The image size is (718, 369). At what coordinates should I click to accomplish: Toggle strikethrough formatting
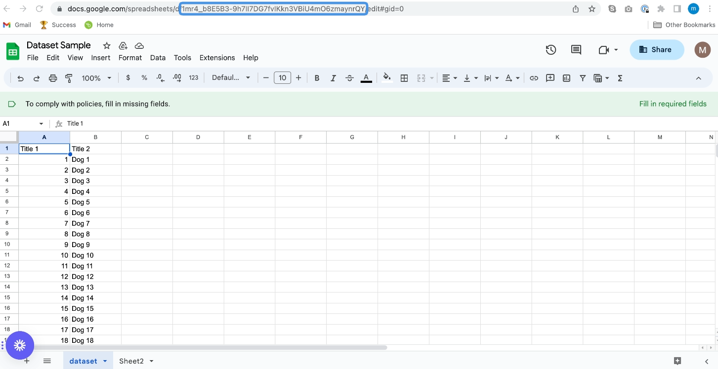pos(349,77)
